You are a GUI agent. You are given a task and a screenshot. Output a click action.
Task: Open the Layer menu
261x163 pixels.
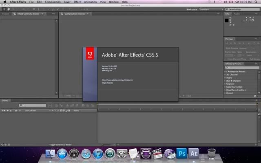click(67, 2)
